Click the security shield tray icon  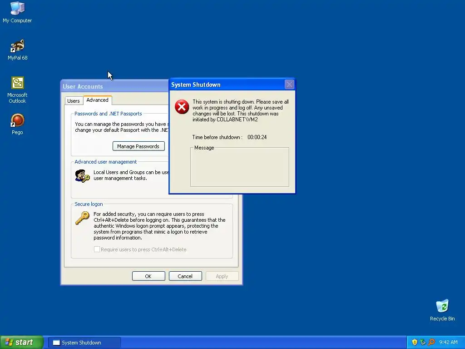(x=415, y=342)
